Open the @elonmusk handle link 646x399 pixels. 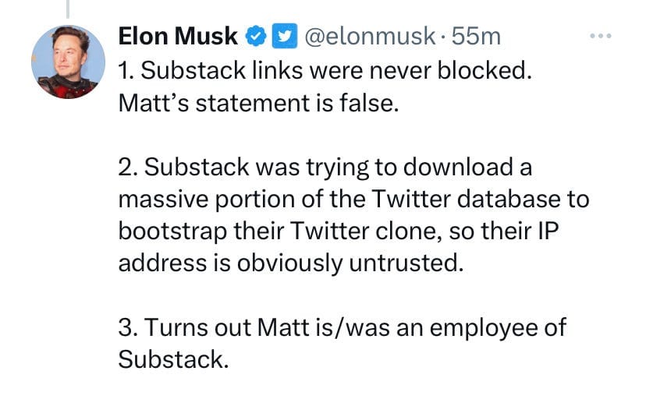365,36
